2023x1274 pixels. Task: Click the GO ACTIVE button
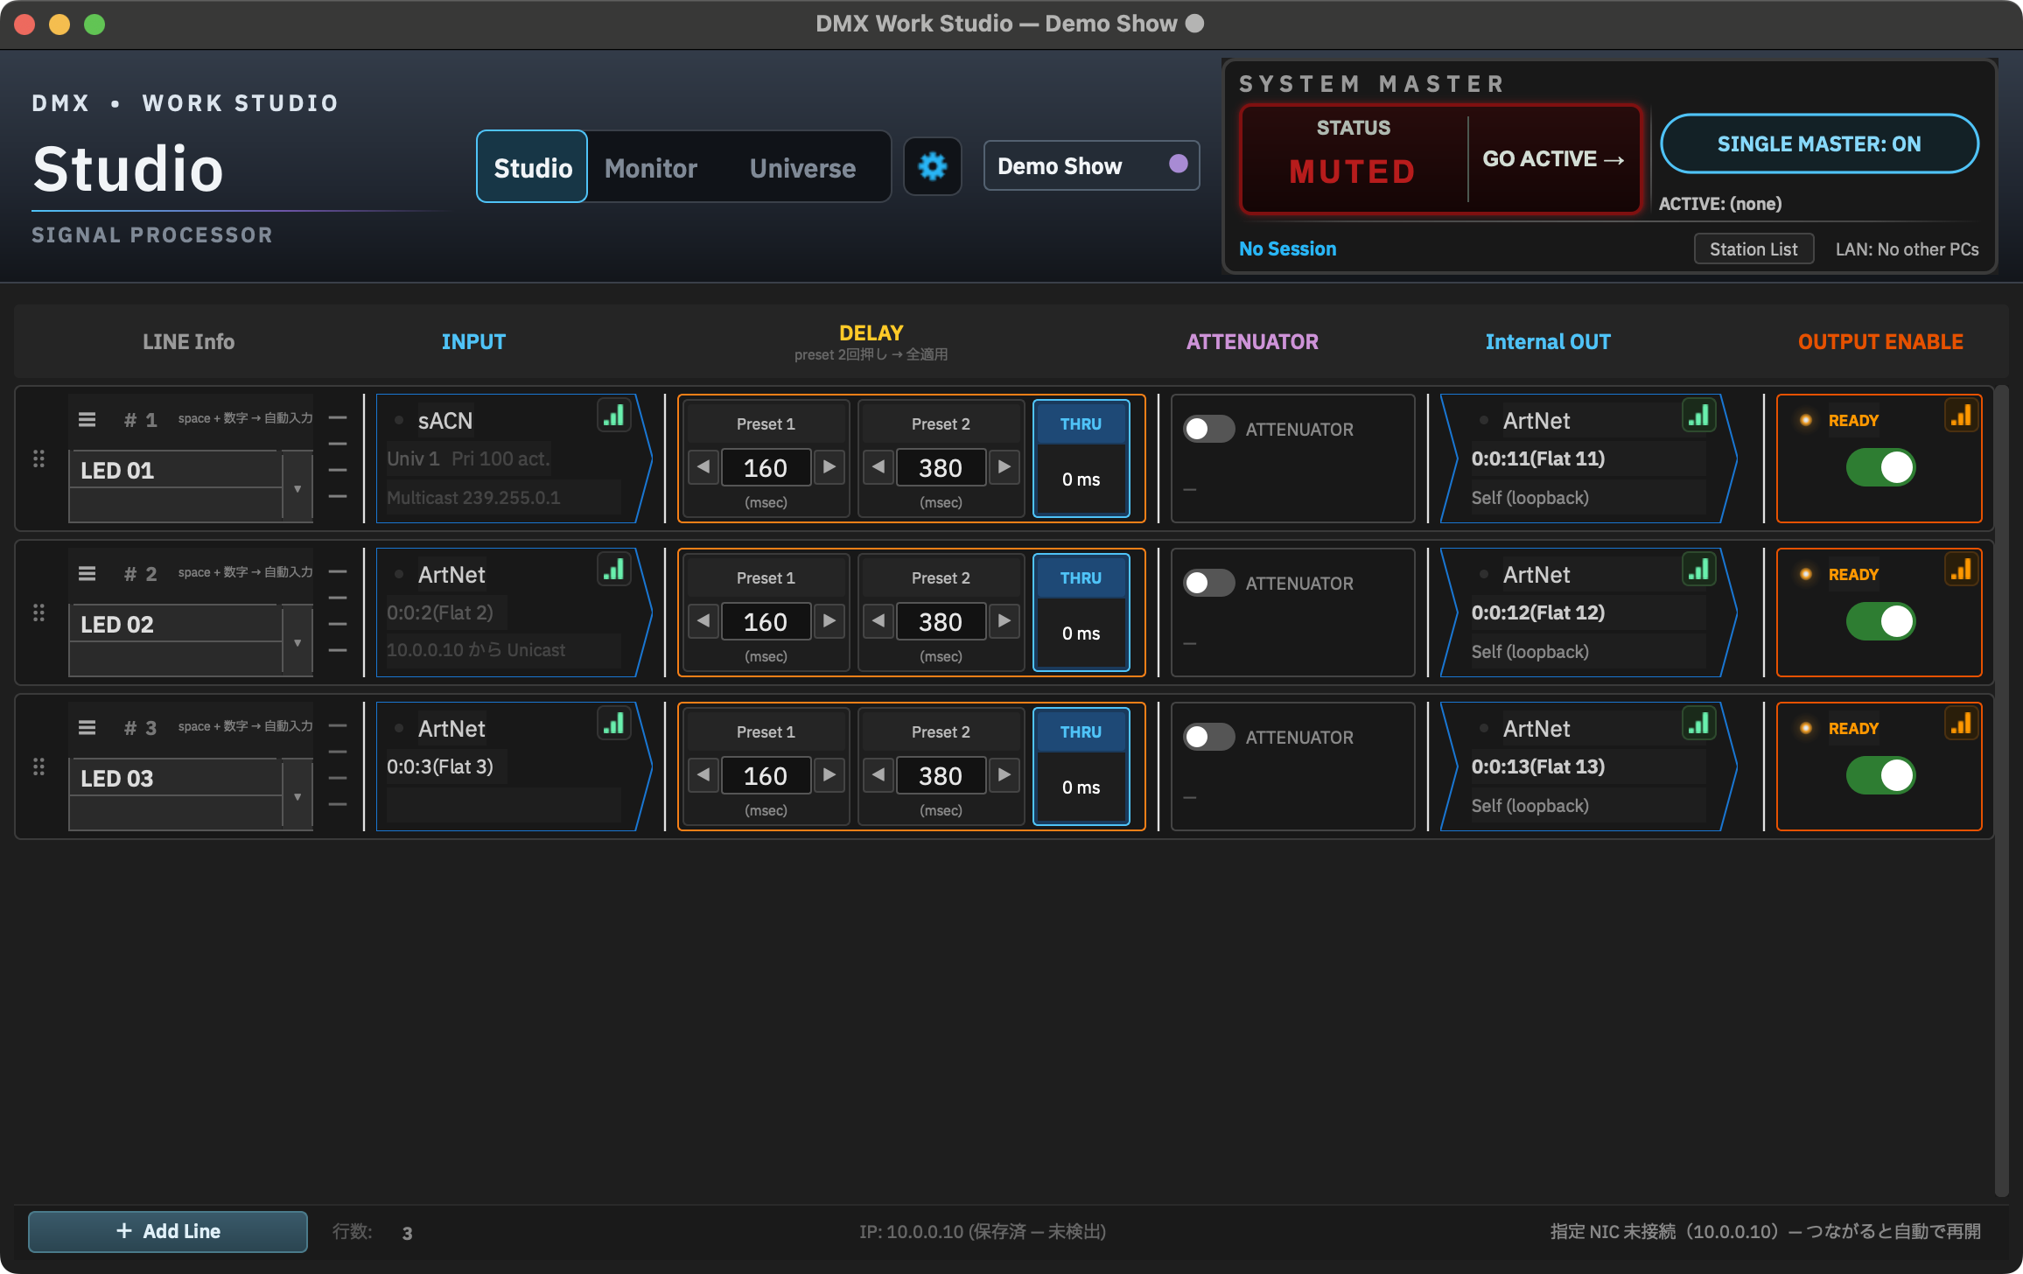click(1553, 158)
